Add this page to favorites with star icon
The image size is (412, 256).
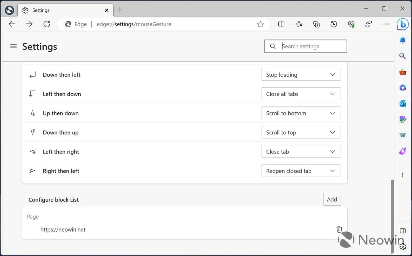point(260,24)
